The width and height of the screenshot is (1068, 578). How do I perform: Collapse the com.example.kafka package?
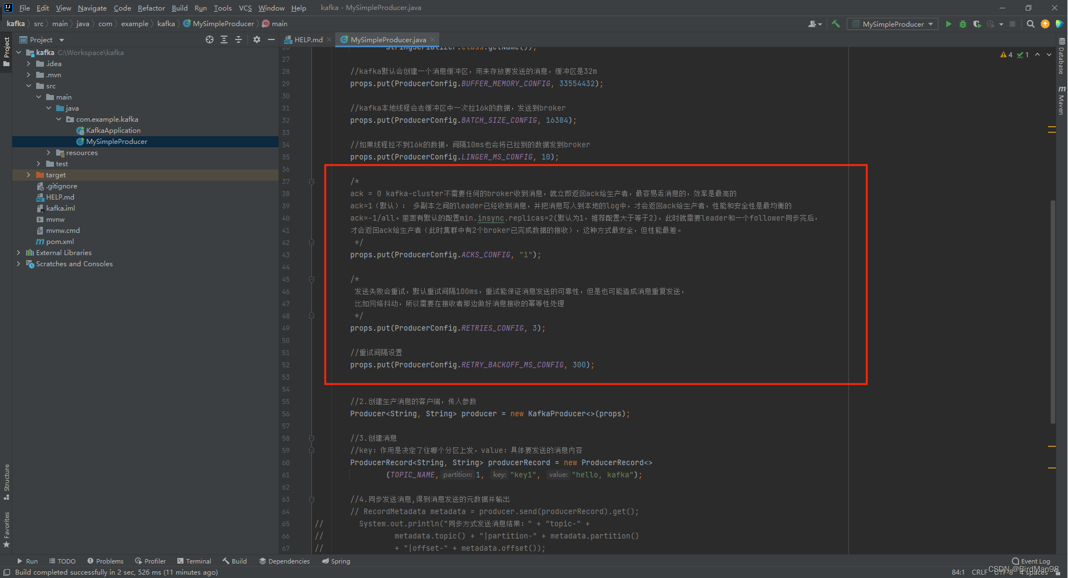pyautogui.click(x=58, y=119)
